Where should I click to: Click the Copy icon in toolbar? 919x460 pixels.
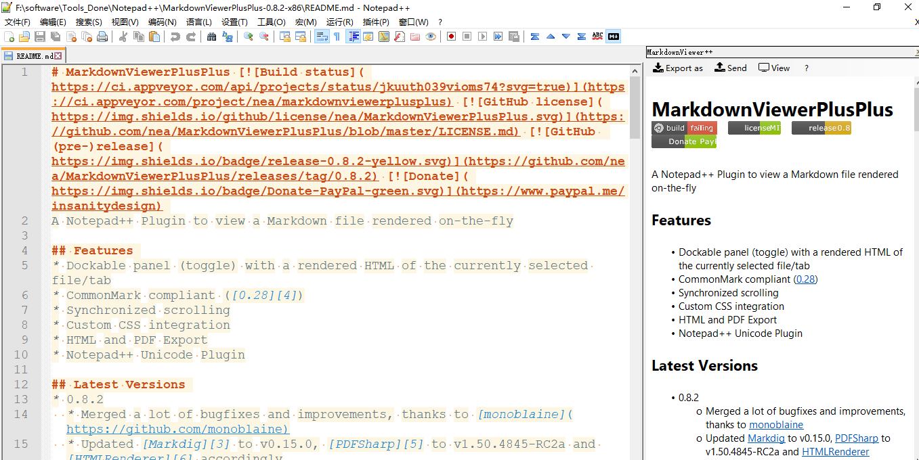click(139, 37)
